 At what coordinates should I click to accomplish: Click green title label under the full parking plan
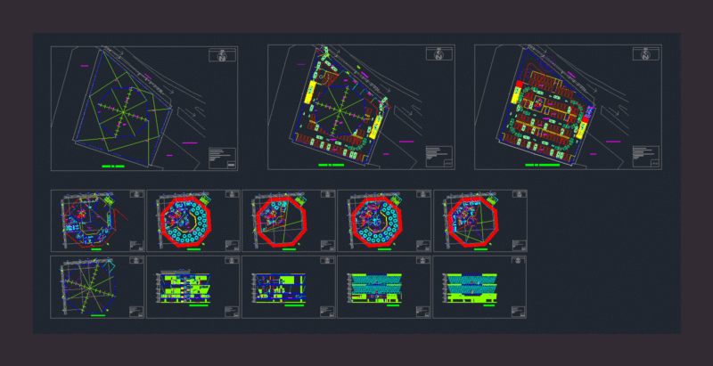pos(543,165)
